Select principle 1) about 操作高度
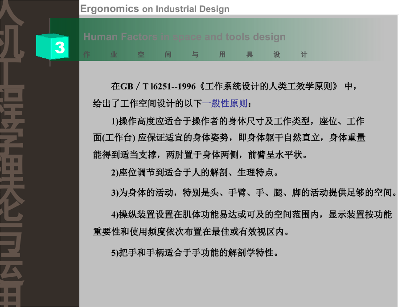Image resolution: width=410 pixels, height=307 pixels. 238,121
